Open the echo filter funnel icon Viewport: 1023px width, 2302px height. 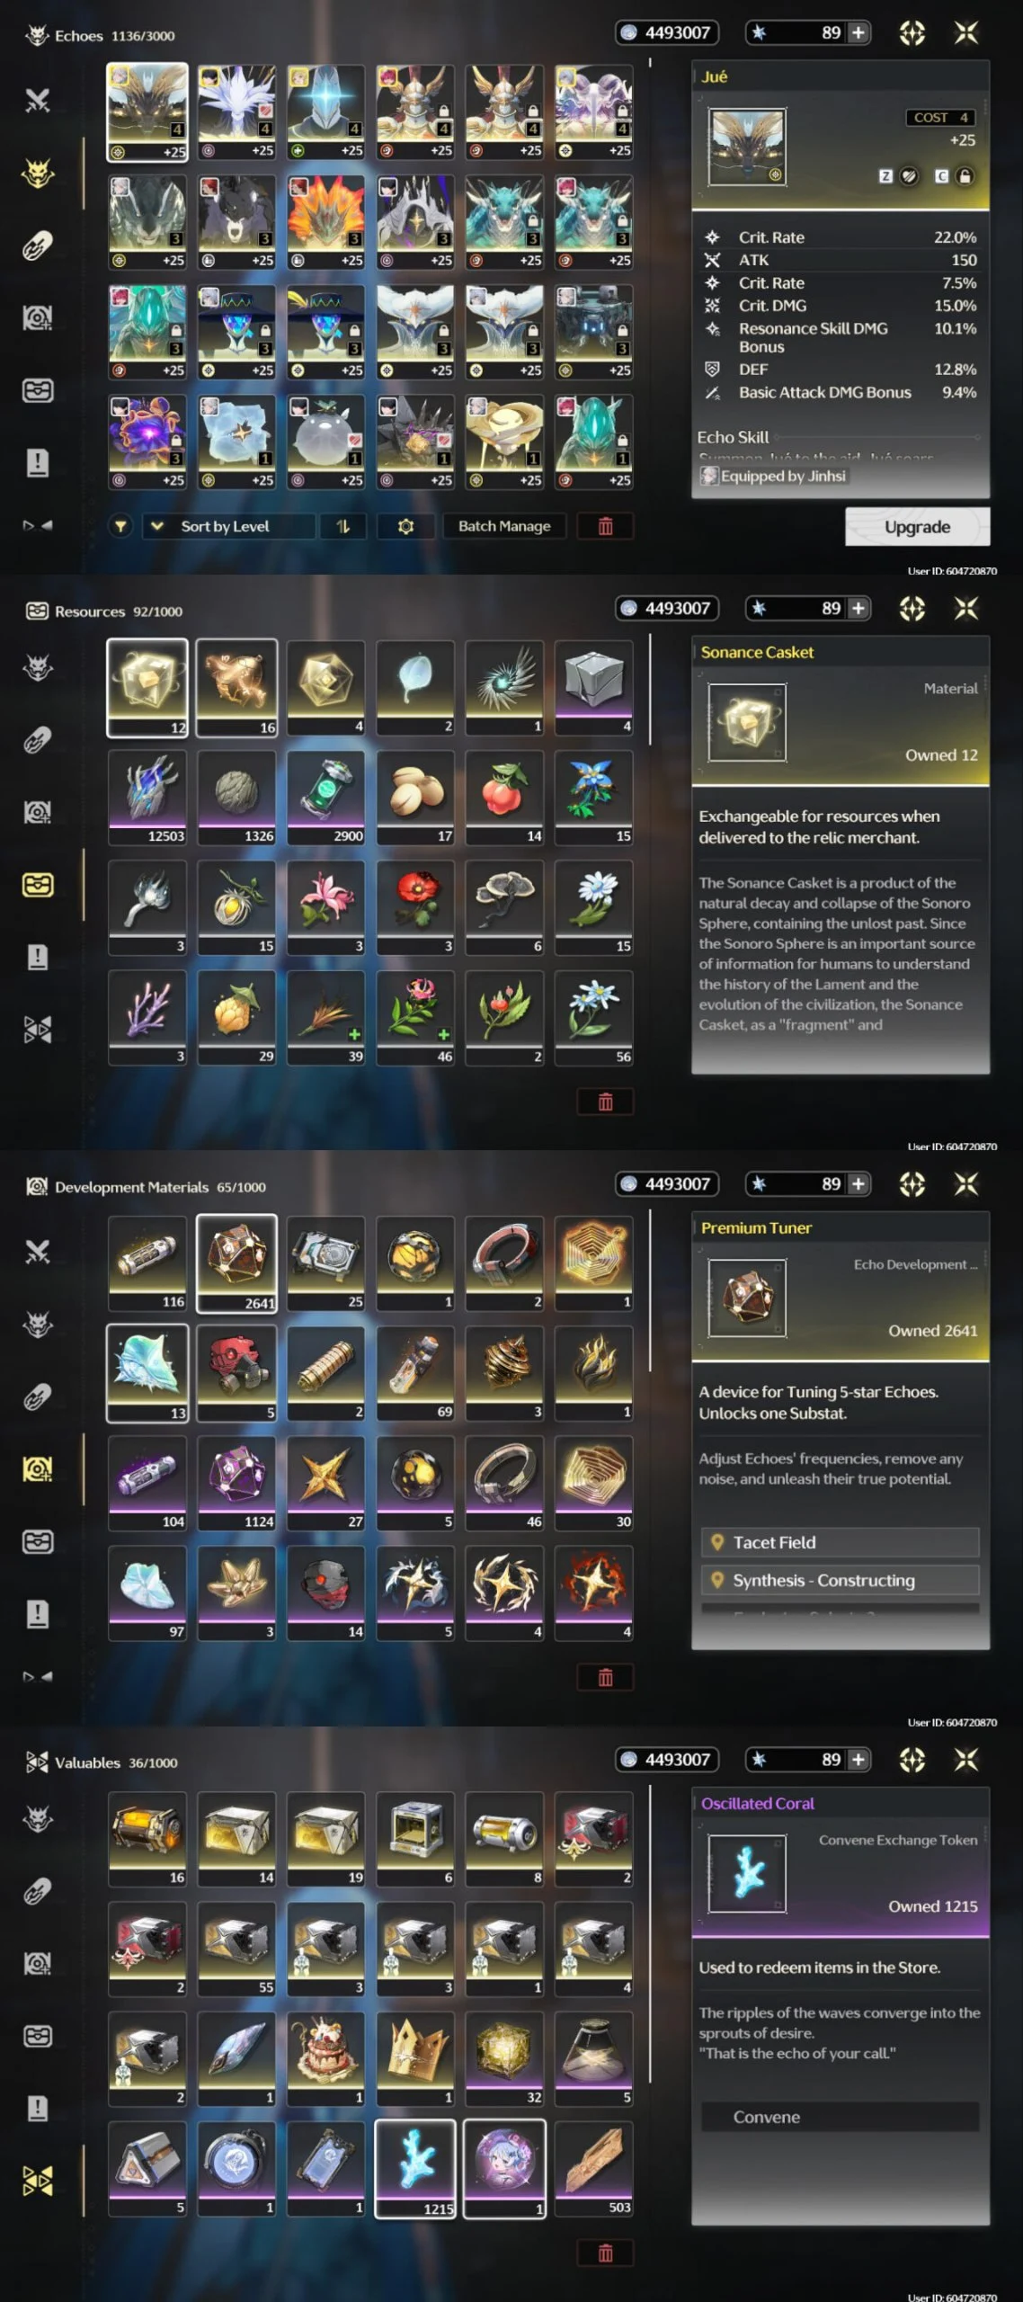pos(120,527)
